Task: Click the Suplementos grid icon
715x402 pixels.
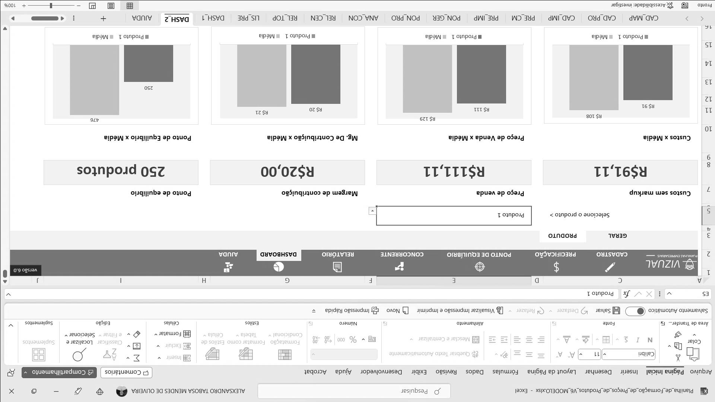Action: coord(39,354)
